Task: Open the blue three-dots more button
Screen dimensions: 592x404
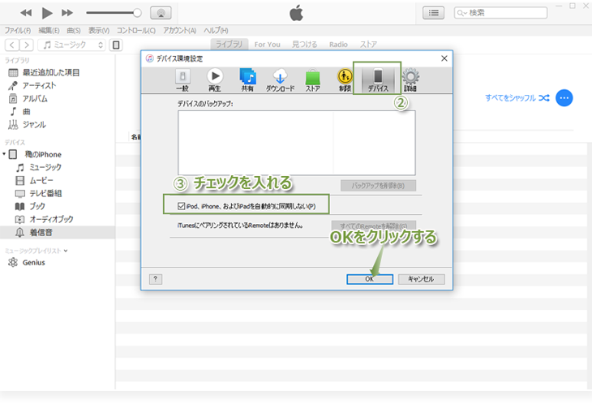Action: [564, 98]
